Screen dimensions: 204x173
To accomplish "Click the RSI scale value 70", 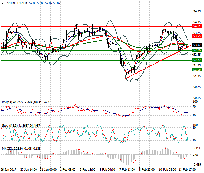I will pos(194,107).
